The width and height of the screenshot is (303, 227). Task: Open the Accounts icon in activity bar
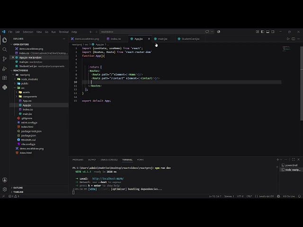[5, 180]
